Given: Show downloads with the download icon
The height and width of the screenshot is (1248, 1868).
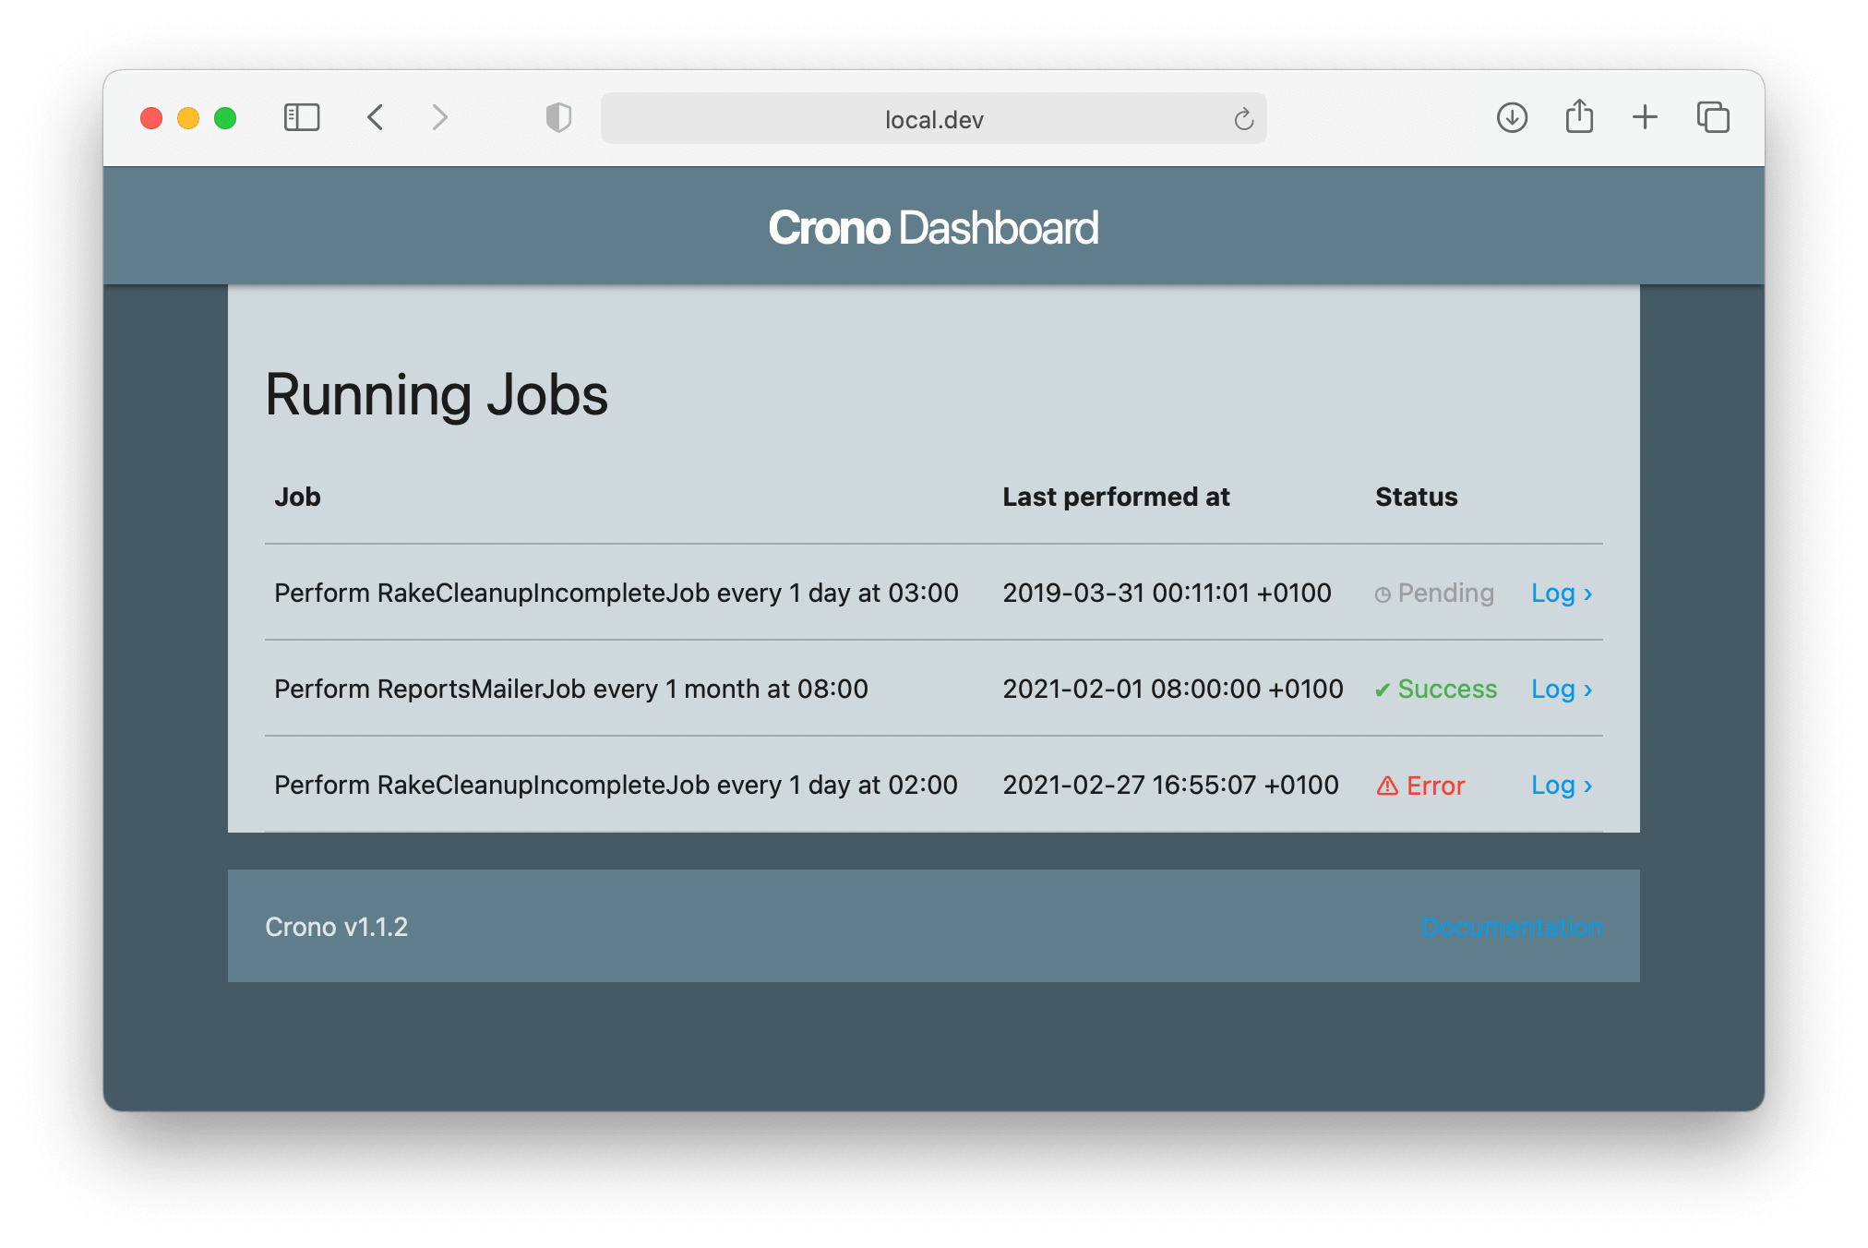Looking at the screenshot, I should pyautogui.click(x=1512, y=118).
